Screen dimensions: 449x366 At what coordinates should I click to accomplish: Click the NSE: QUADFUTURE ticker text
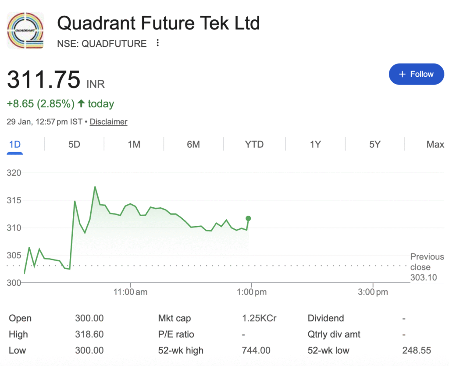[102, 43]
